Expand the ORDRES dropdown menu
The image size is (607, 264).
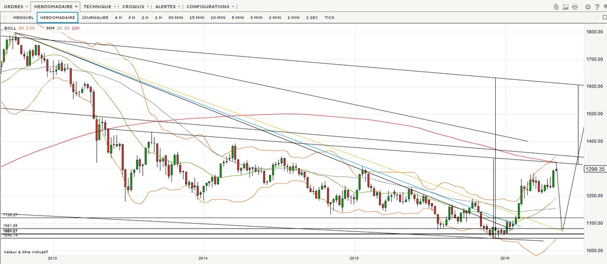(x=15, y=7)
